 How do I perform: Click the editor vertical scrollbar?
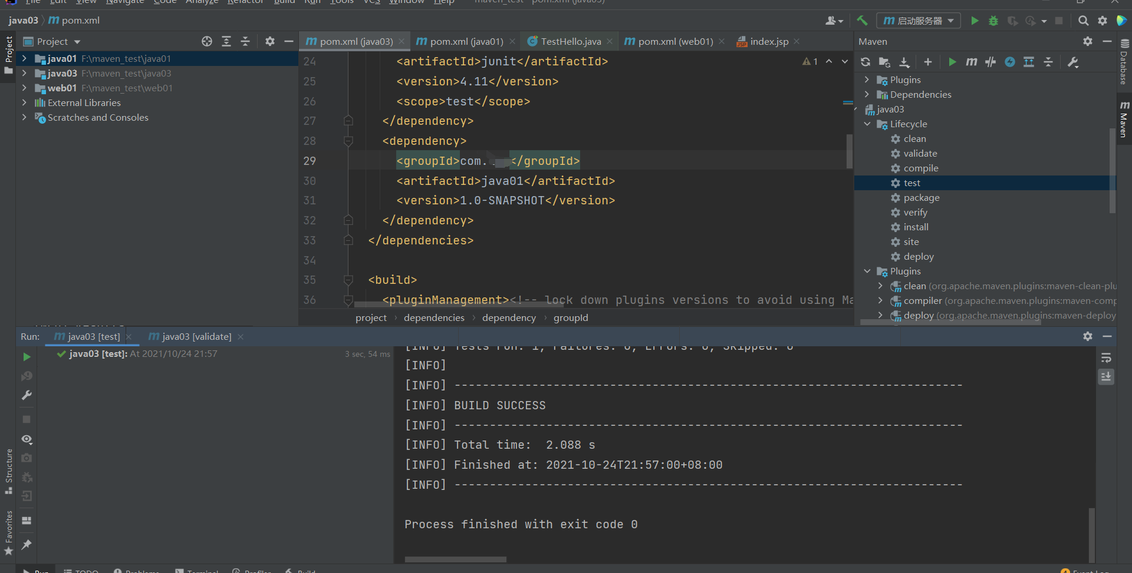[x=849, y=151]
